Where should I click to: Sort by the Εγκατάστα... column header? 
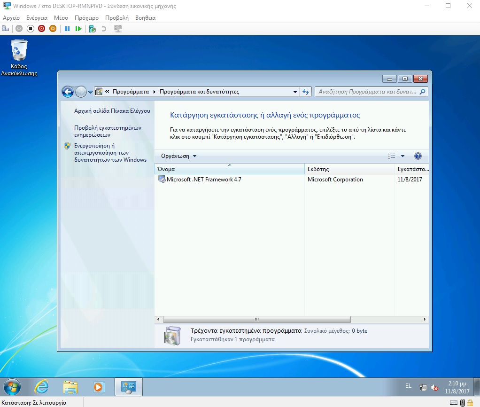(x=412, y=169)
